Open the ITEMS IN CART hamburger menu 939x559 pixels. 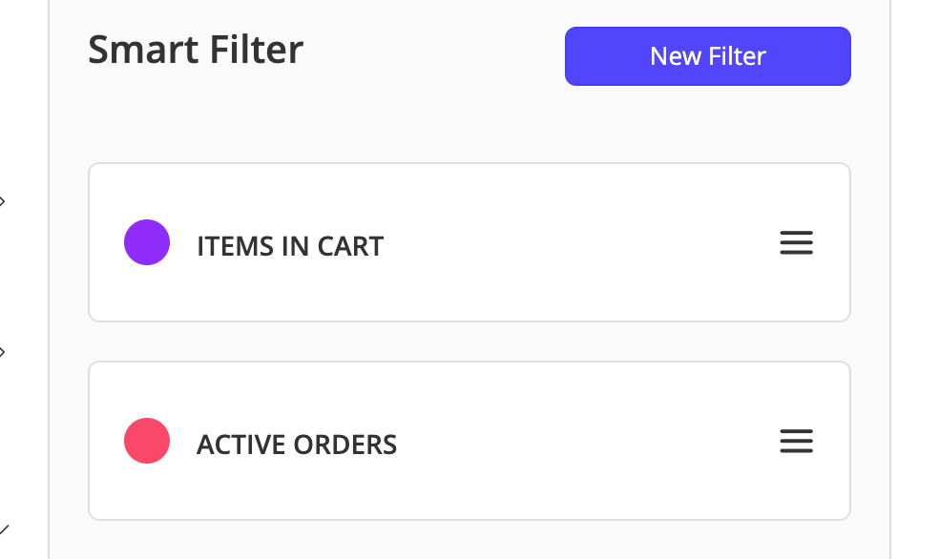pos(796,243)
